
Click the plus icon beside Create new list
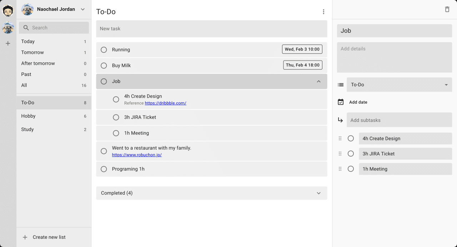tap(25, 237)
